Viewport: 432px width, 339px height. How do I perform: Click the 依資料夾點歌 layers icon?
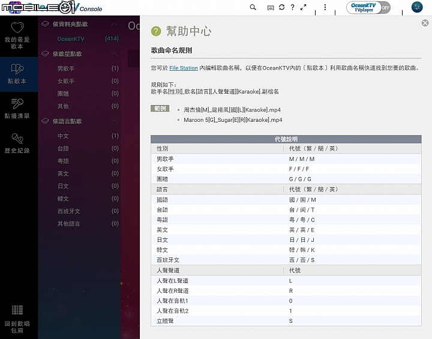tap(45, 24)
